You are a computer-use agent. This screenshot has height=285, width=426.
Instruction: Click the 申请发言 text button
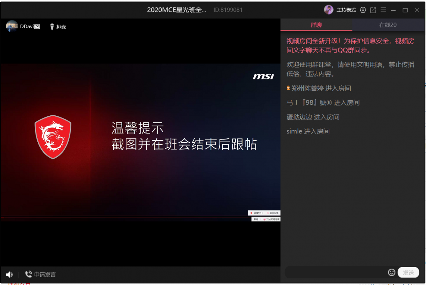click(45, 274)
